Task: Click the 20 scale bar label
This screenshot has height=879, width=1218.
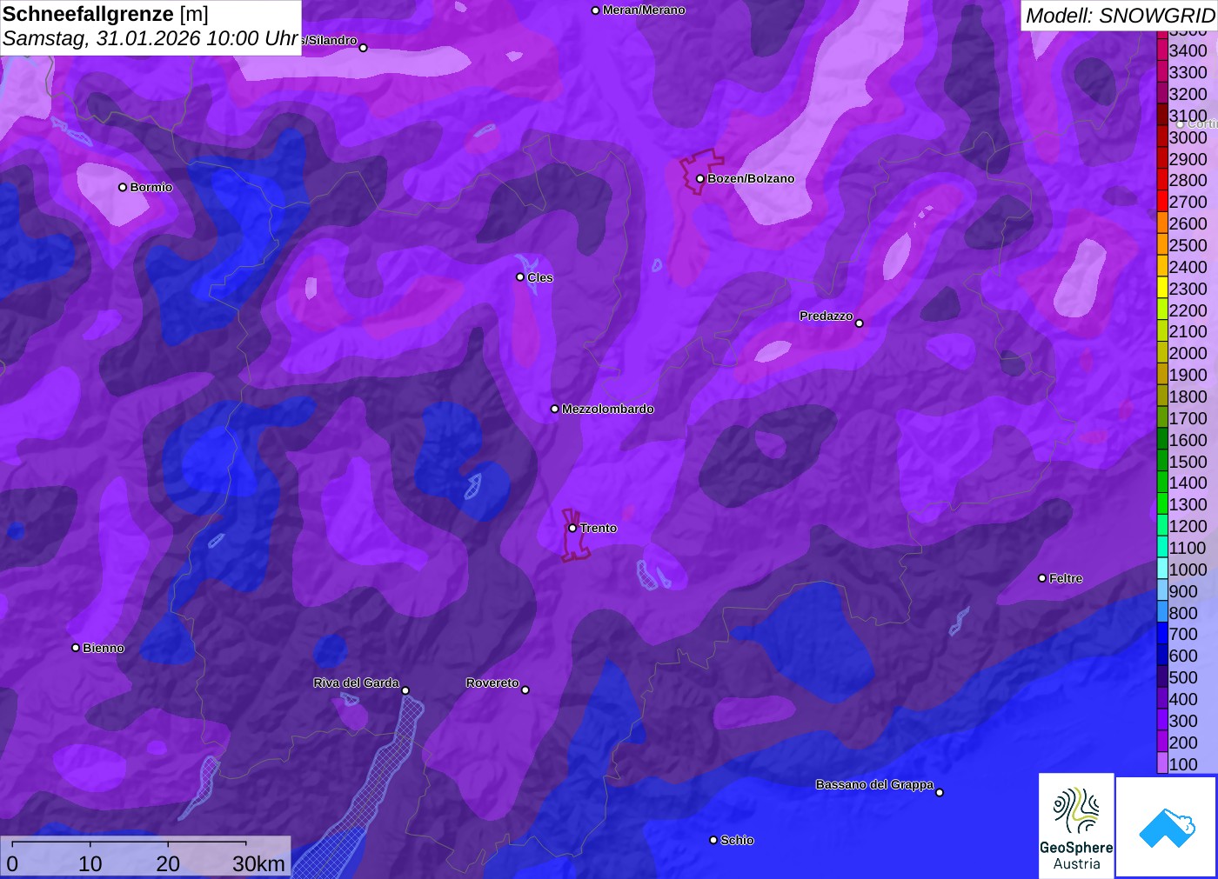Action: click(168, 863)
